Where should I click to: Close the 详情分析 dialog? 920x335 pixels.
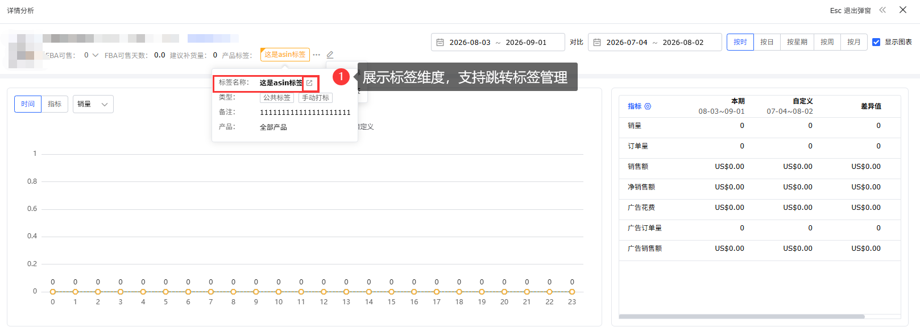tap(903, 10)
